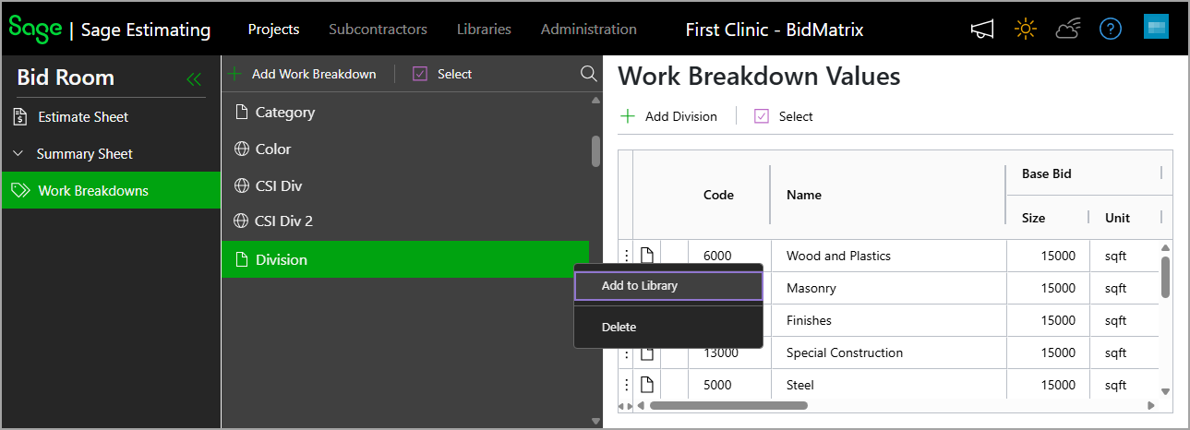Choose Delete from context menu
Viewport: 1190px width, 430px height.
pyautogui.click(x=668, y=327)
